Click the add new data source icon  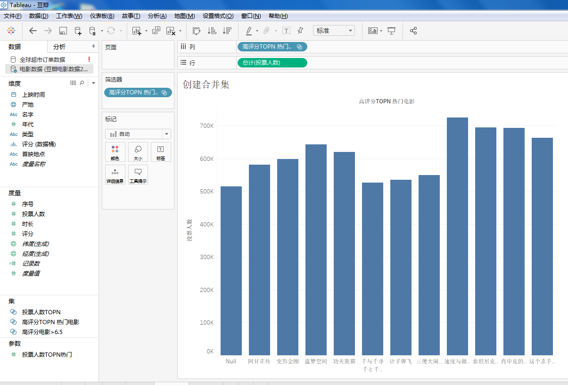tap(78, 31)
